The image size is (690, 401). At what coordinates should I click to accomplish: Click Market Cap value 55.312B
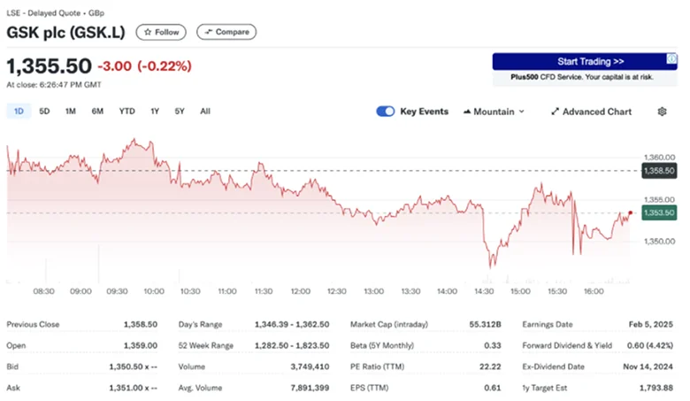pos(485,324)
